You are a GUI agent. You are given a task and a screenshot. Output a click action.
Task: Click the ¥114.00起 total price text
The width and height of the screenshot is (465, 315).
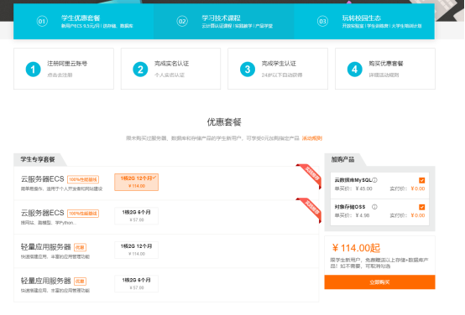pos(356,248)
